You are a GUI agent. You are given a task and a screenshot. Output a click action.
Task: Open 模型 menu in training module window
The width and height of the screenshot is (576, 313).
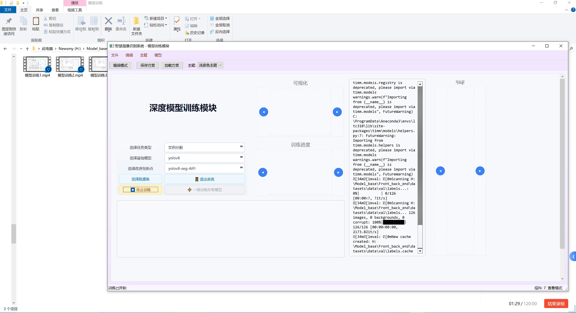[x=158, y=55]
